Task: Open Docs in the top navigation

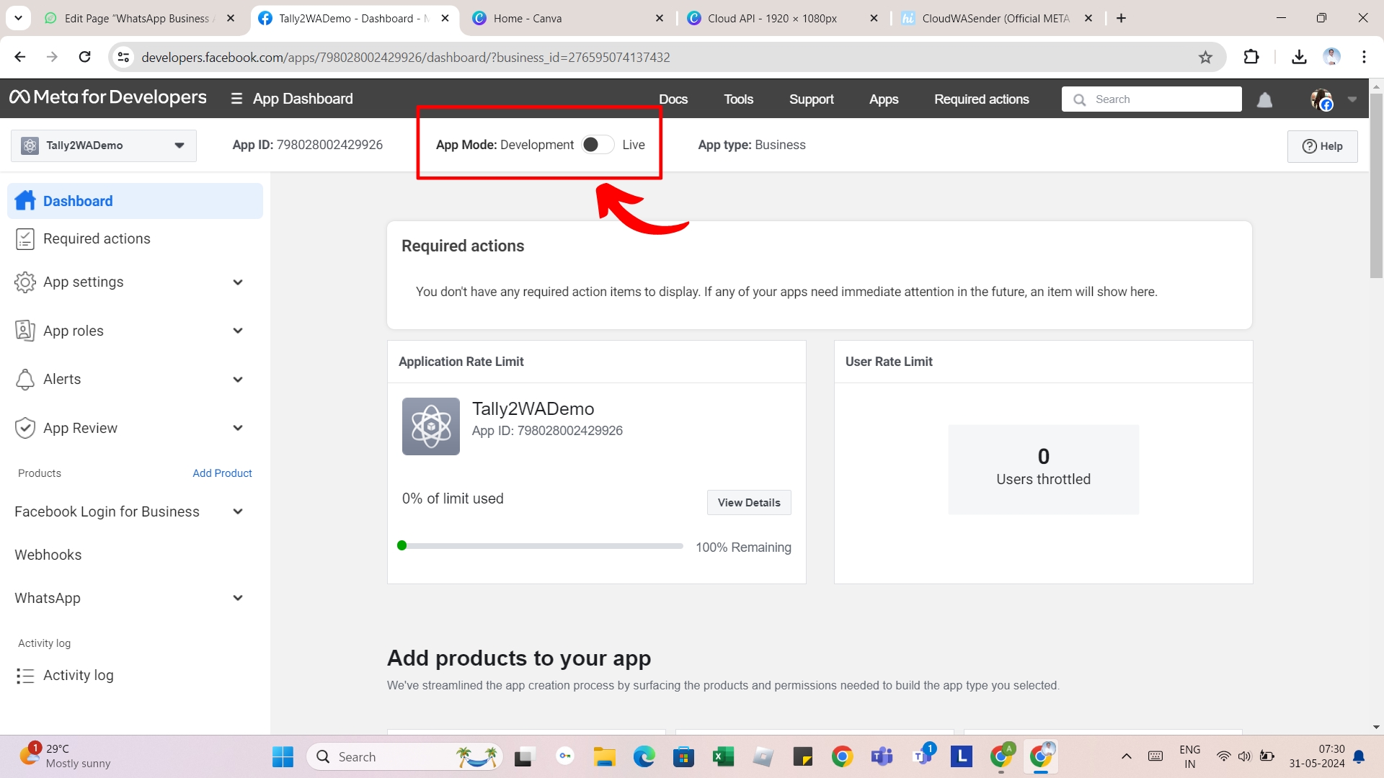Action: (673, 99)
